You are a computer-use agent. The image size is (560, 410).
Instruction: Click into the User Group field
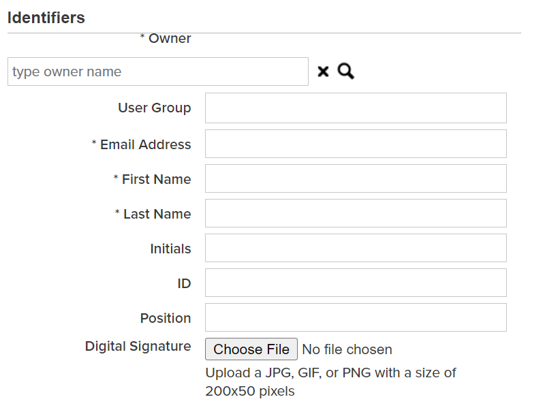(x=356, y=108)
